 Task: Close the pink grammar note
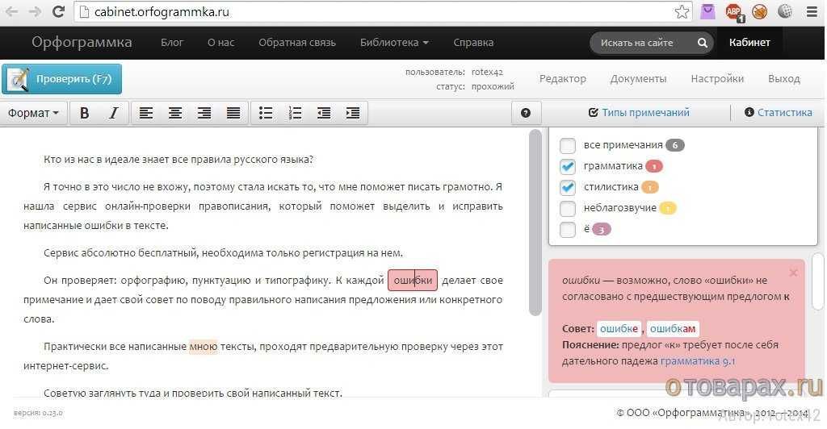click(x=793, y=273)
